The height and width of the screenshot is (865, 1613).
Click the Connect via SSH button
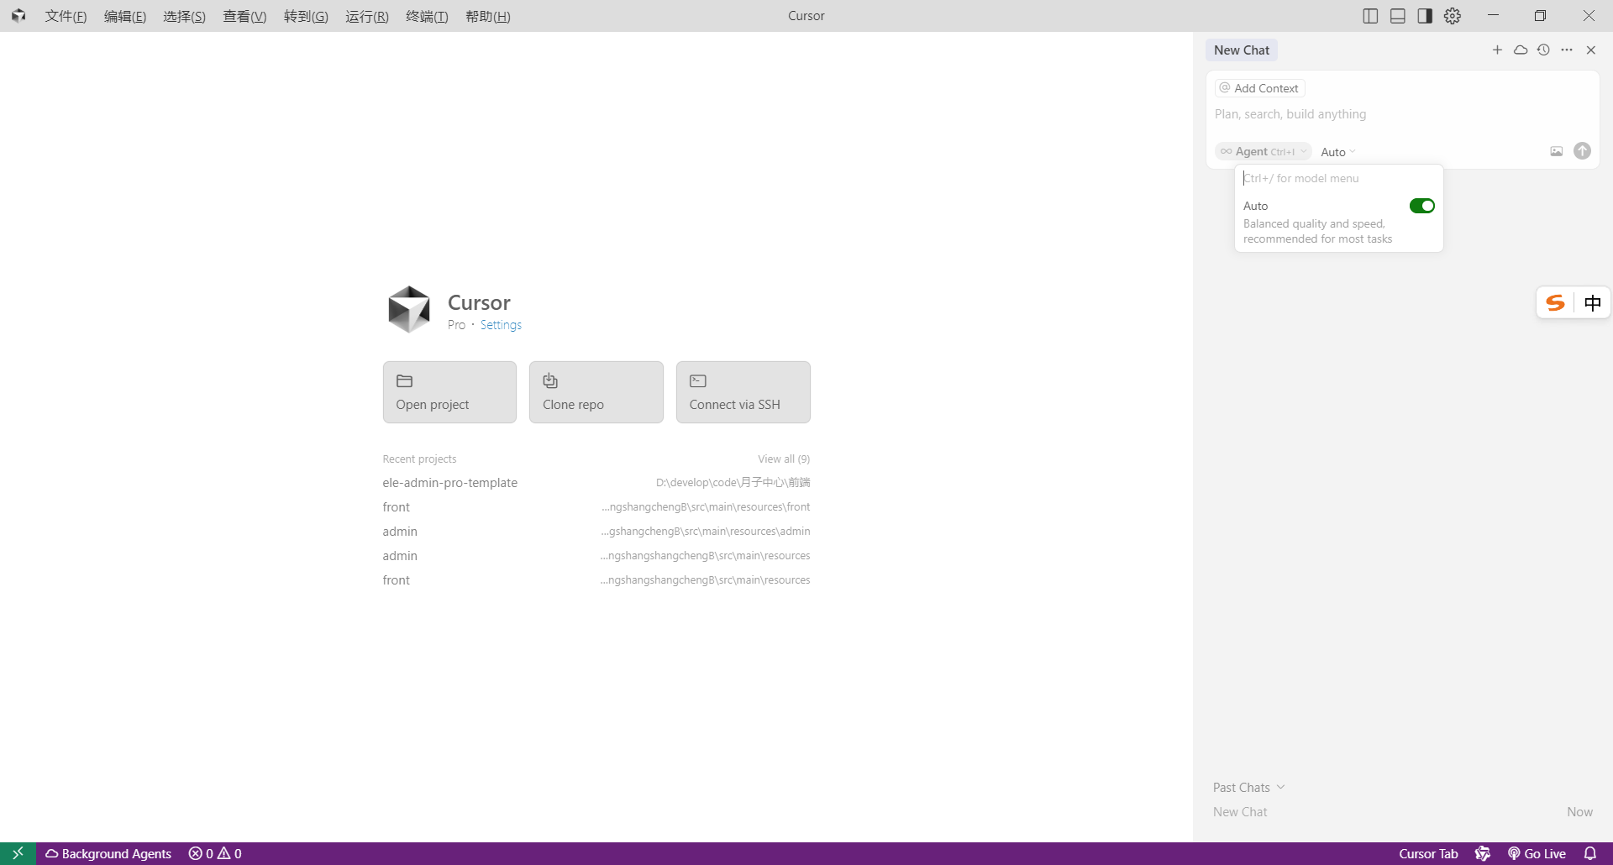coord(743,392)
